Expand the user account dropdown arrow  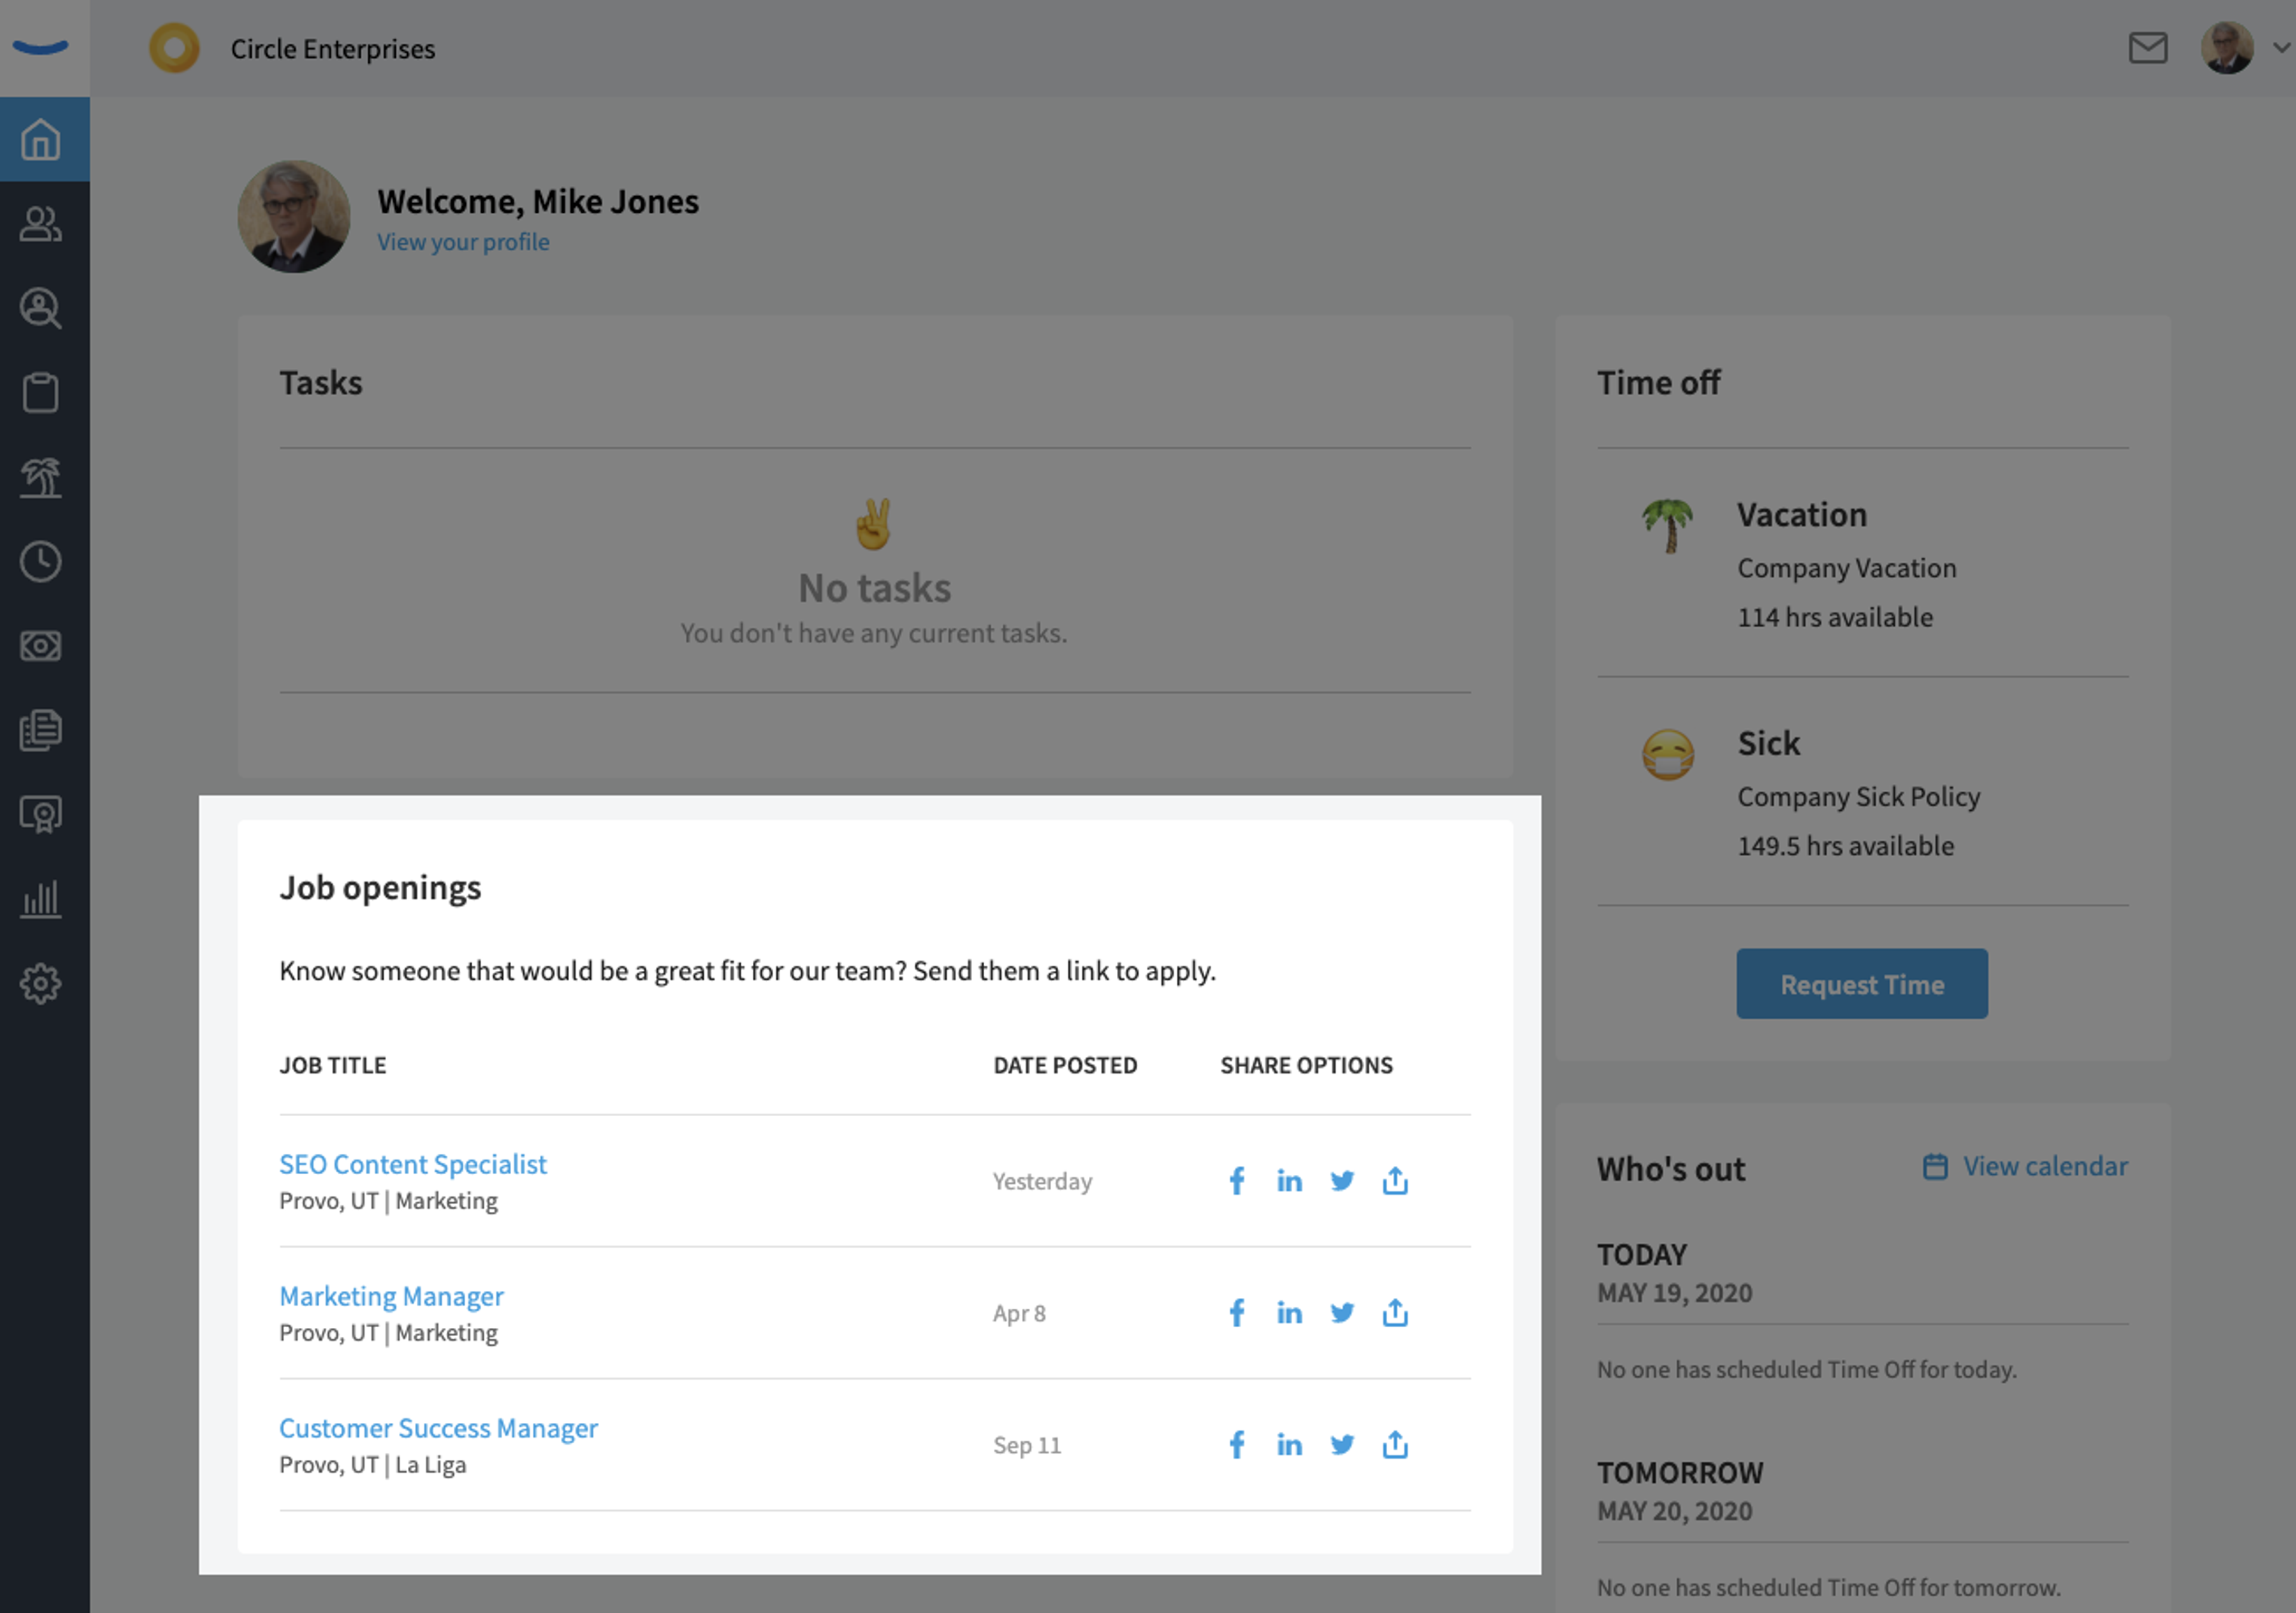click(x=2281, y=47)
